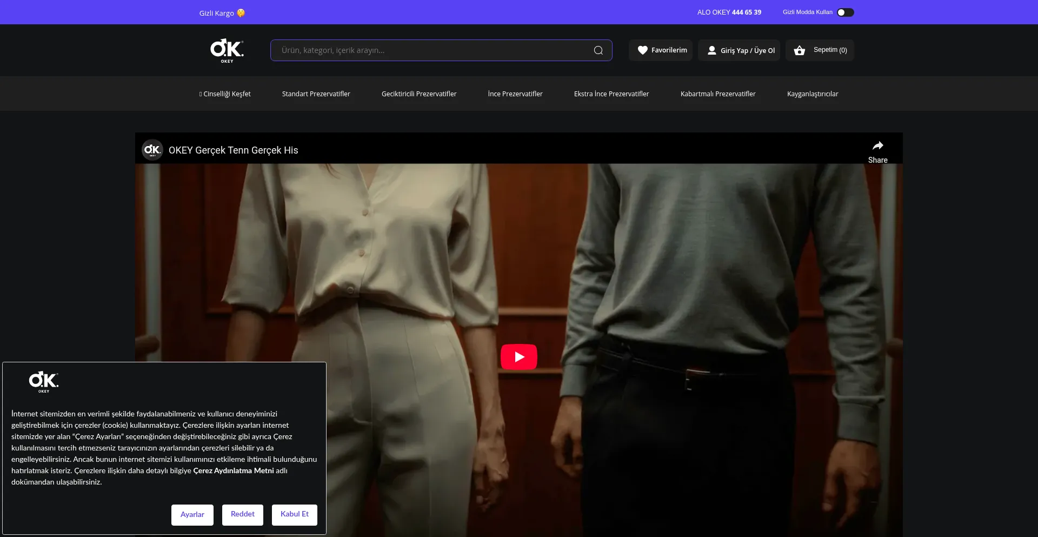Click the OKEY logo in the header

tap(227, 50)
